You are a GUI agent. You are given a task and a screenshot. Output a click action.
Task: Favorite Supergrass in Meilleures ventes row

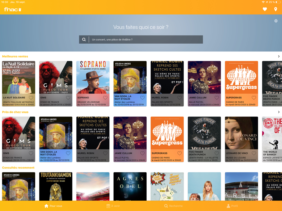pos(254,98)
